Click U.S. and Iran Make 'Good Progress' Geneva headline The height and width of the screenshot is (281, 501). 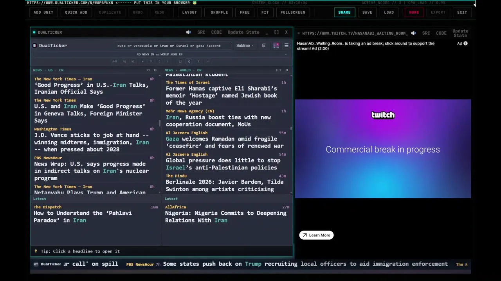pos(90,114)
